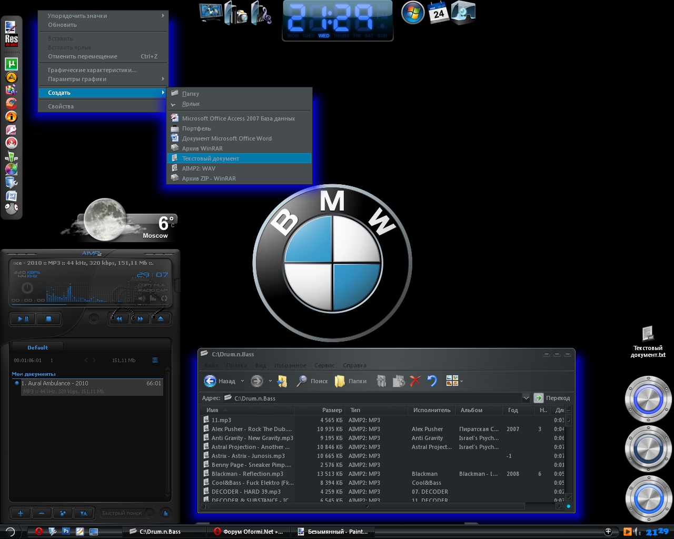The width and height of the screenshot is (674, 539).
Task: Toggle AIMP mute speaker icon
Action: (141, 298)
